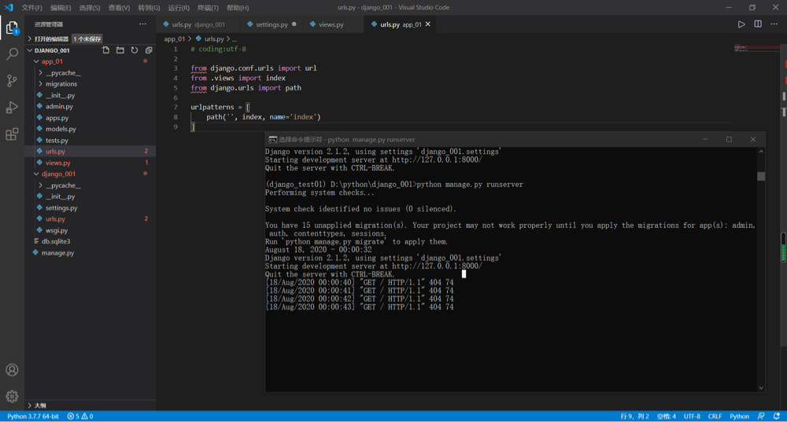Open the Go (转到) menu

point(149,8)
